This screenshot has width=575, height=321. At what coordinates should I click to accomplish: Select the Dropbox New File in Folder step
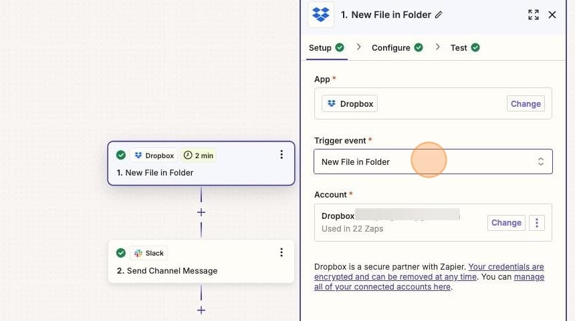201,164
